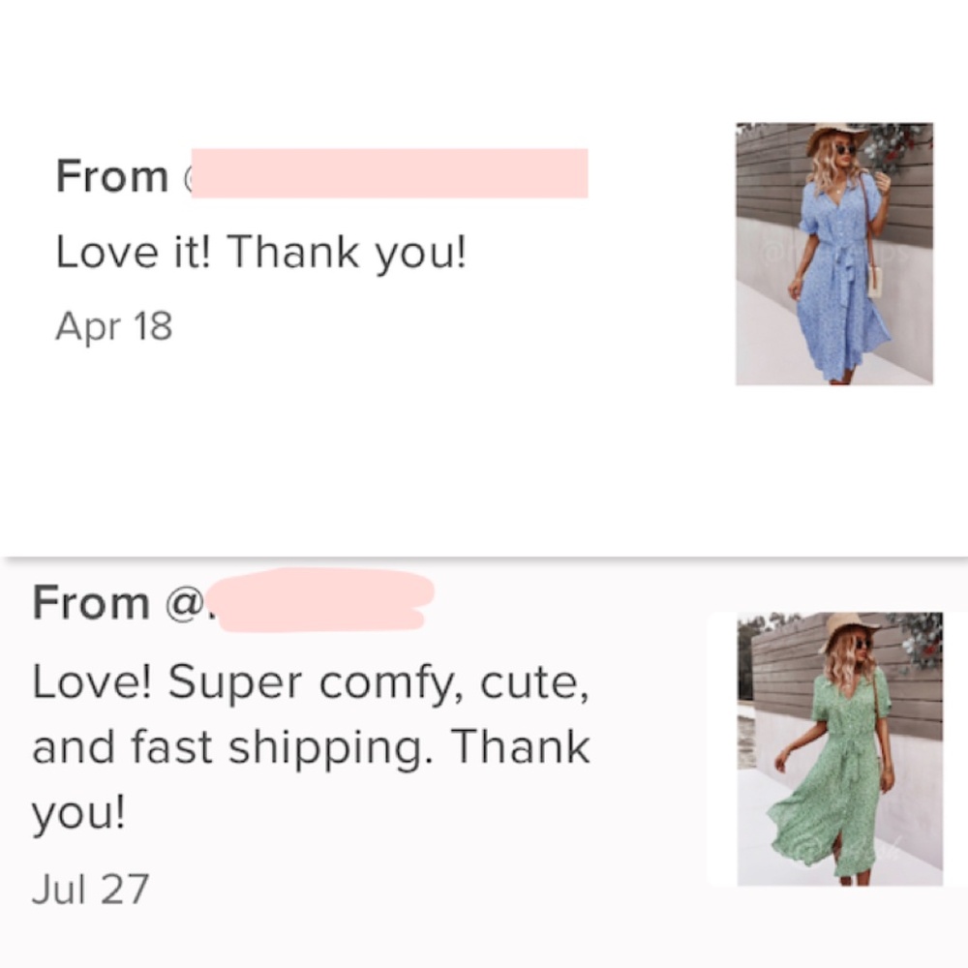Viewport: 968px width, 968px height.
Task: Click "Thank you!" in the Apr 18 review
Action: [x=347, y=253]
